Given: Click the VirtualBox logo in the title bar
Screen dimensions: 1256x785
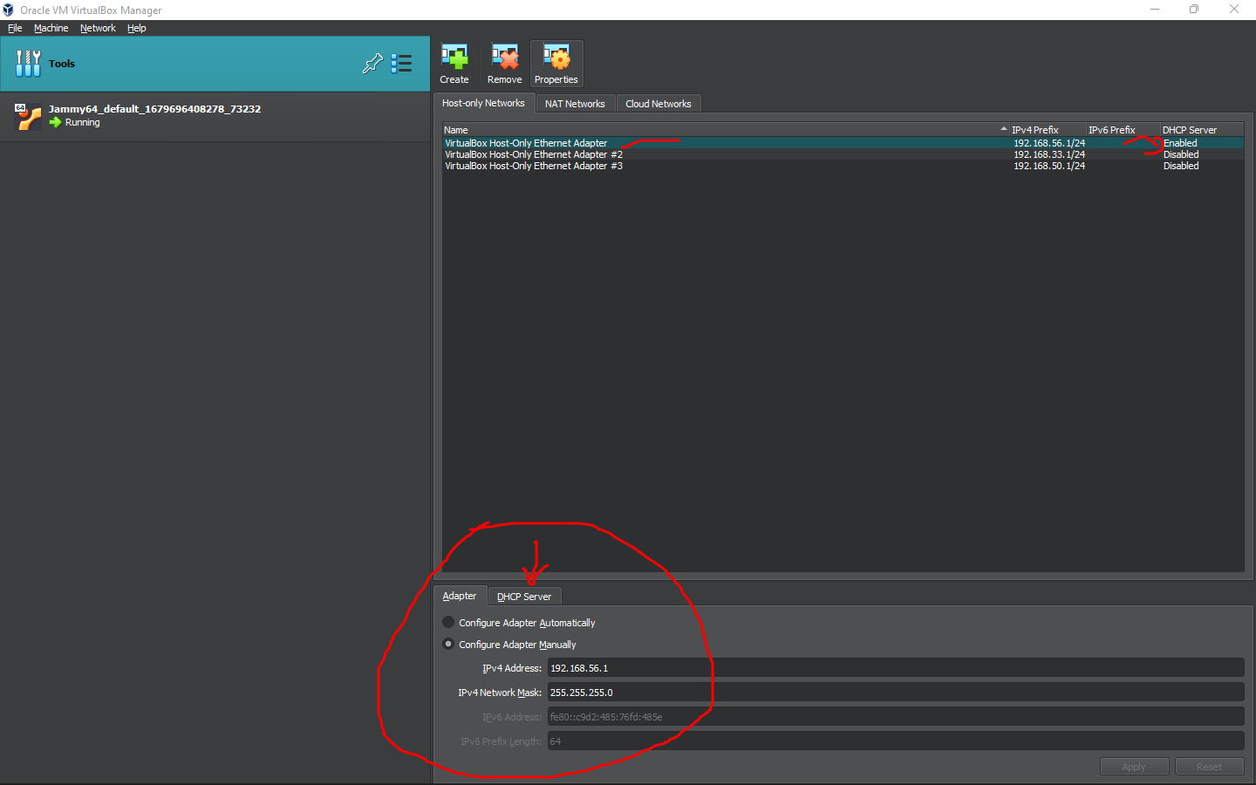Looking at the screenshot, I should [x=8, y=9].
